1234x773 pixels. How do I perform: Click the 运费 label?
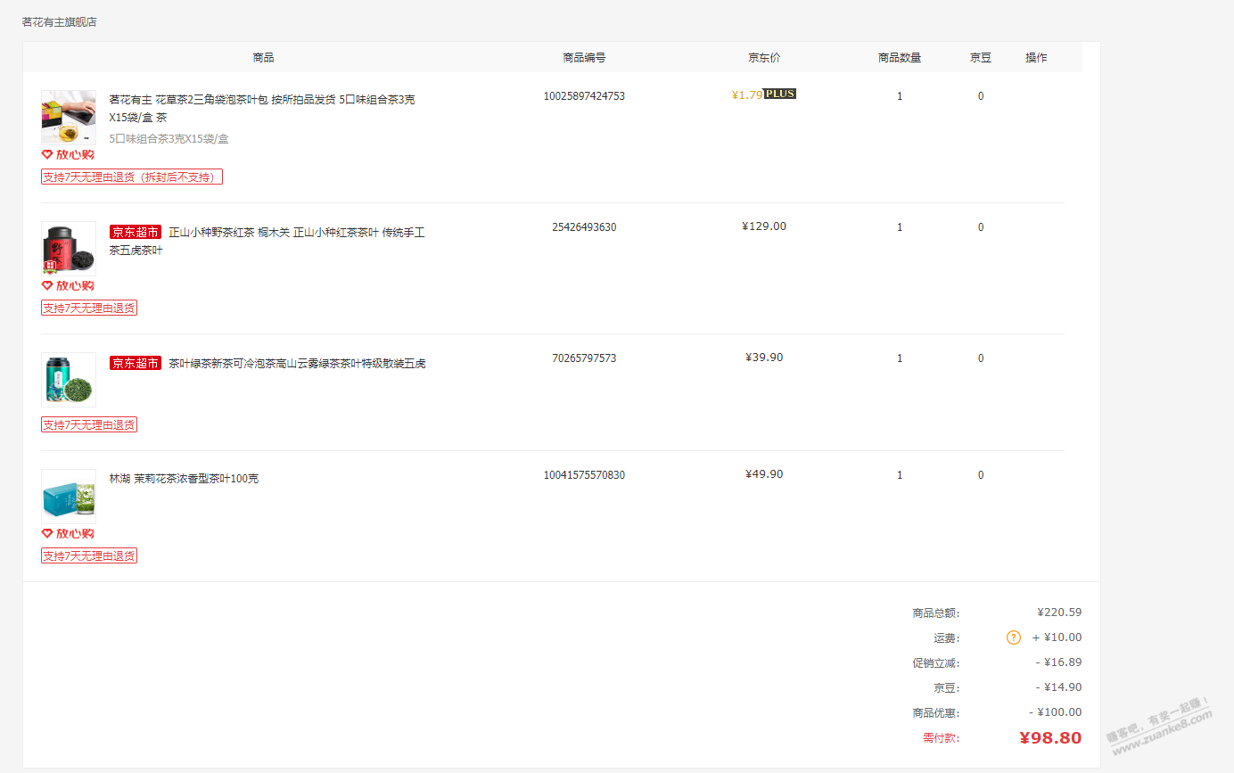(x=947, y=638)
